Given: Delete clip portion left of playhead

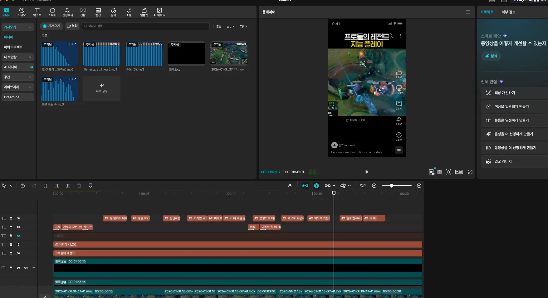Looking at the screenshot, I should (57, 186).
